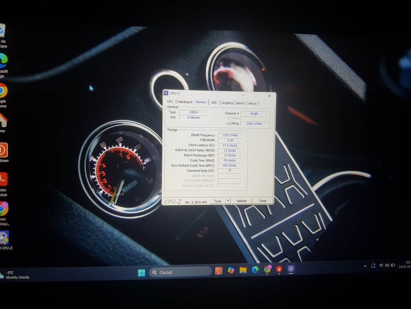The image size is (411, 309).
Task: Click the 3391.6 MHz LLC/Ring value
Action: click(254, 124)
